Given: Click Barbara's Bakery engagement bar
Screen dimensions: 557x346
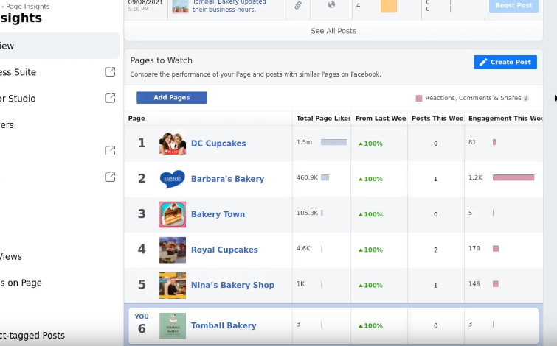Looking at the screenshot, I should [513, 177].
